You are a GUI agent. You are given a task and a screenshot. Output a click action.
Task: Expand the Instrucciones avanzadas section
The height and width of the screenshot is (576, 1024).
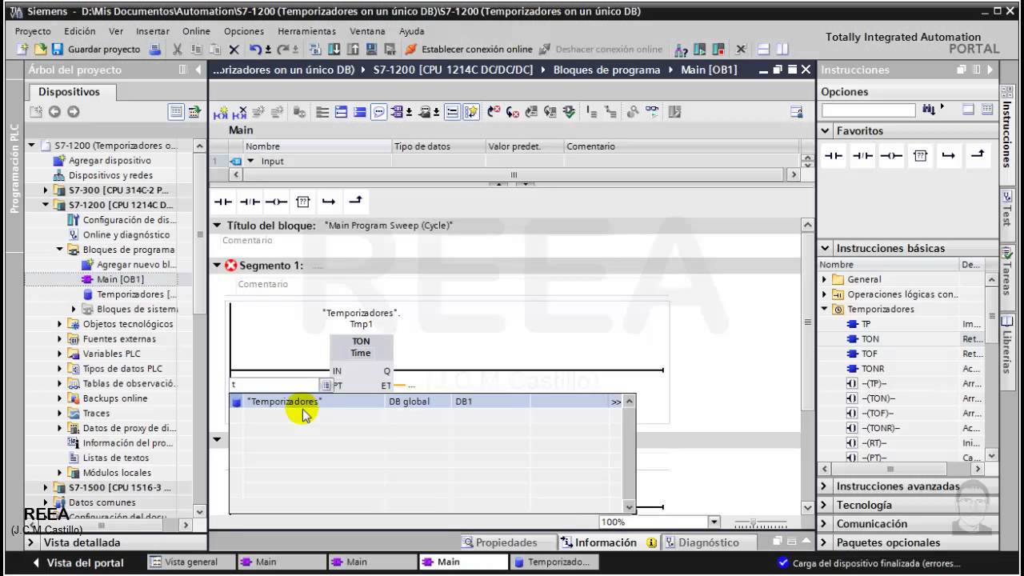pyautogui.click(x=825, y=486)
